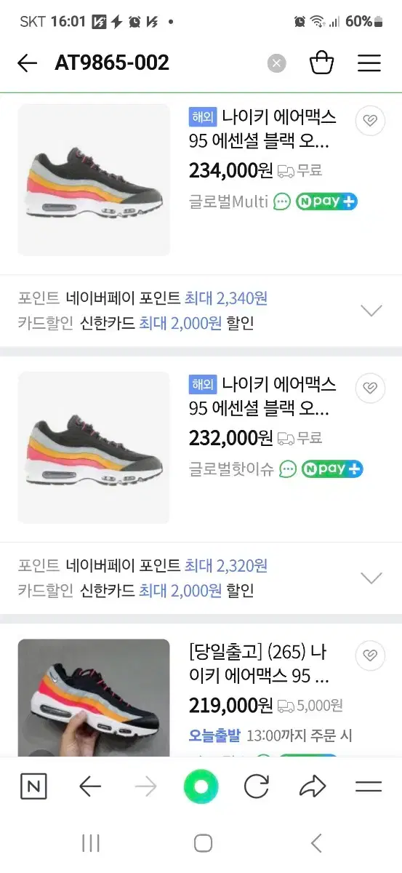Screen dimensions: 402x873
Task: Toggle wishlist heart on 219,000원 item
Action: (371, 655)
